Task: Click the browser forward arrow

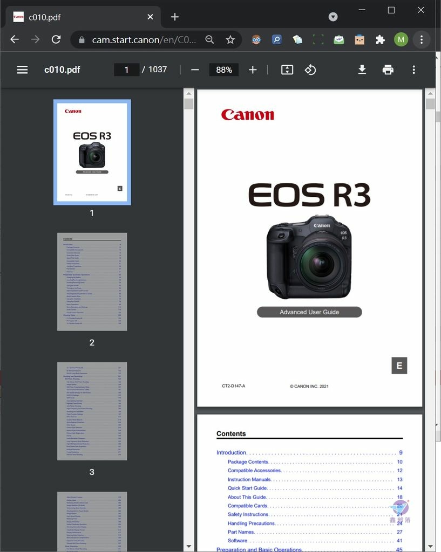Action: pyautogui.click(x=35, y=39)
